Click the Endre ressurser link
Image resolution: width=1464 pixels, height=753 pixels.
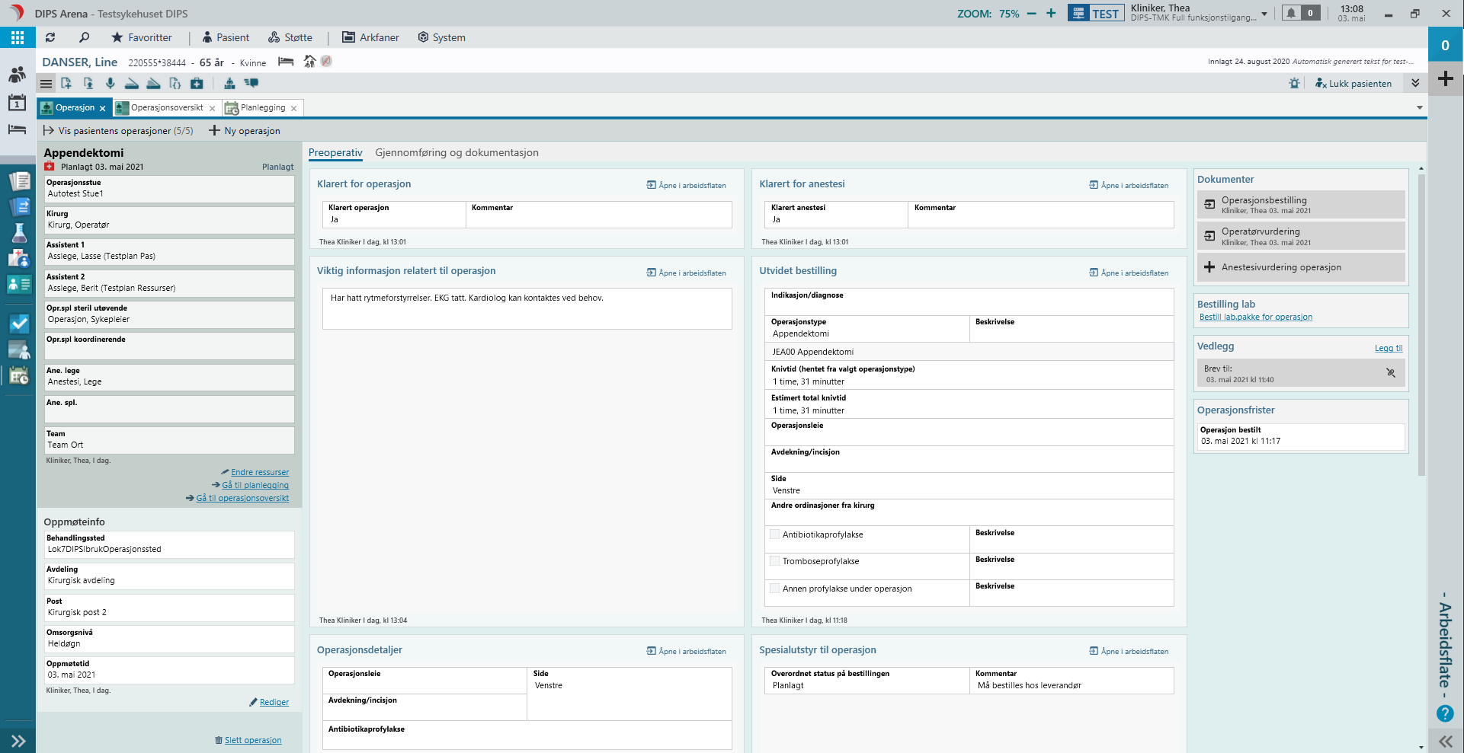(x=260, y=472)
